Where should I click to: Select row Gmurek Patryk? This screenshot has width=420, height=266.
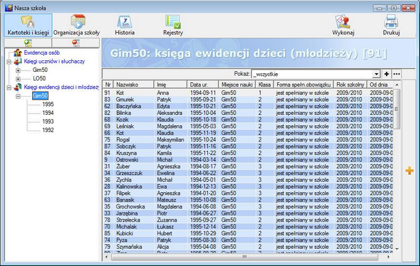coord(248,99)
